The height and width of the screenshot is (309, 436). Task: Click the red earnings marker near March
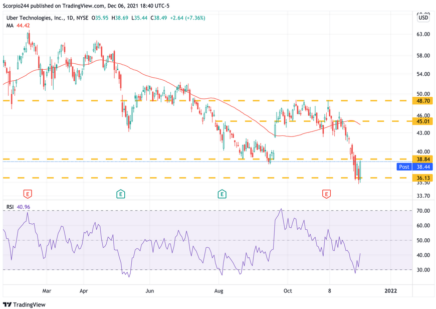point(27,194)
